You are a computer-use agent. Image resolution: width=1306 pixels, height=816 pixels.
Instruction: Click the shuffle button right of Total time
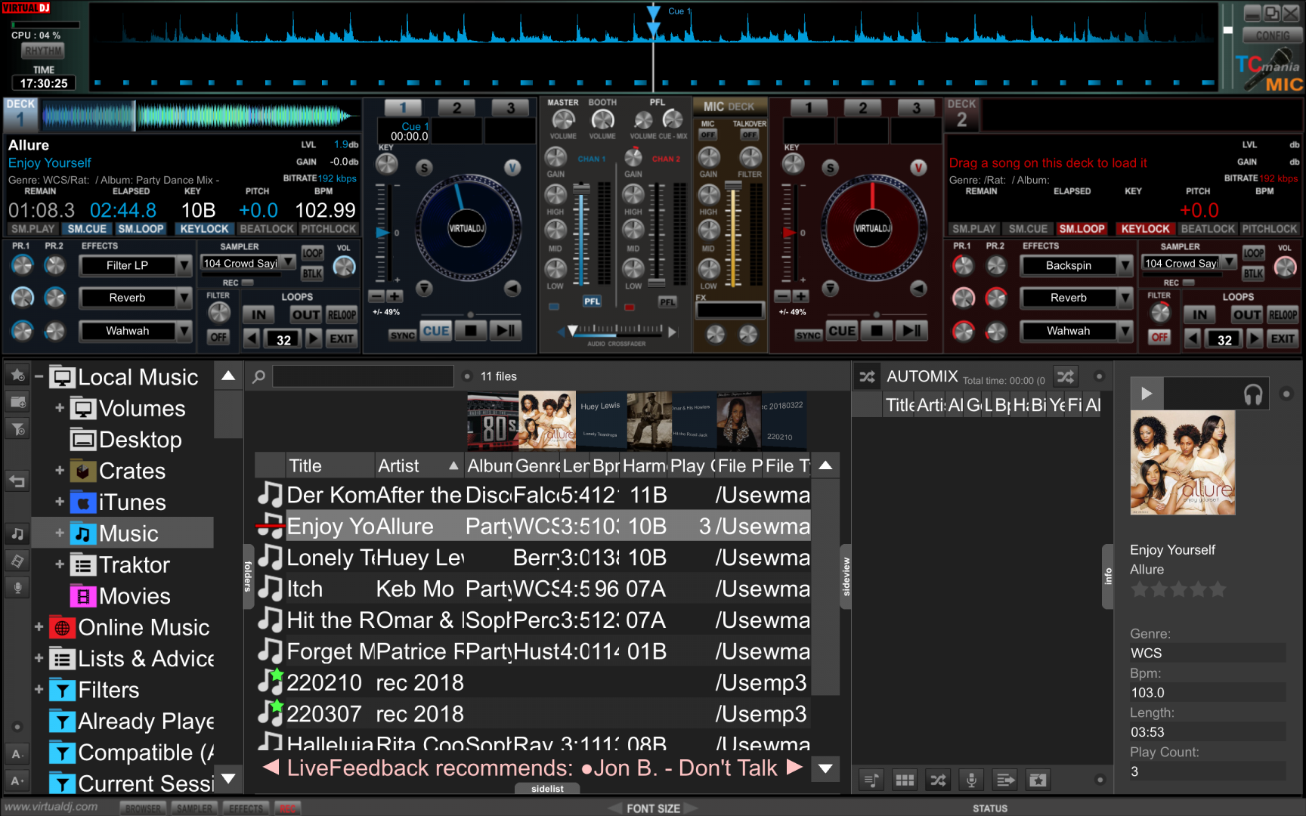[x=1066, y=376]
